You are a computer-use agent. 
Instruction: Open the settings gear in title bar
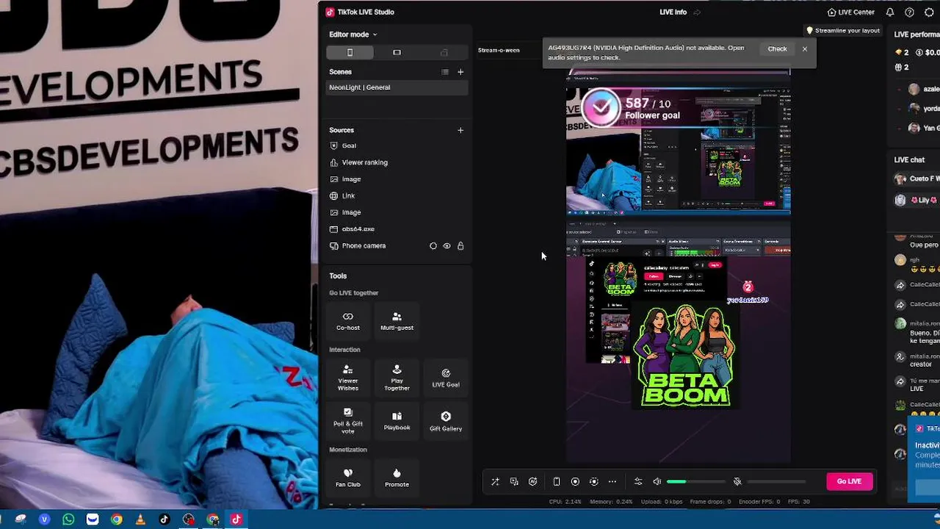tap(929, 12)
